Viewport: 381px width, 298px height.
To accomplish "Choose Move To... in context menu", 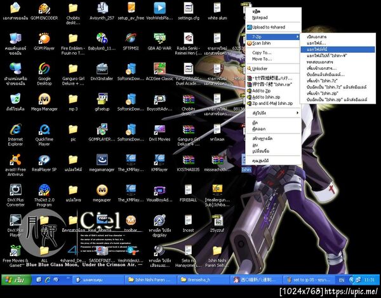I will point(273,59).
